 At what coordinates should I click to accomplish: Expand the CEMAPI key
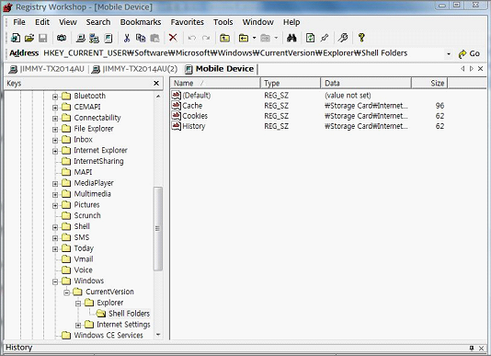coord(55,108)
